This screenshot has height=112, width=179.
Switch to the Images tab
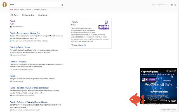[x=17, y=10]
